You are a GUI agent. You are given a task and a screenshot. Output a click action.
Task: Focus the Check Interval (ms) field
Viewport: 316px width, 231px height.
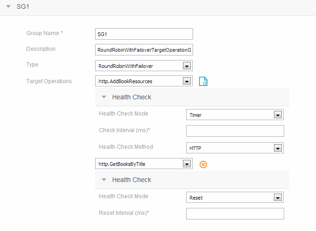click(235, 131)
